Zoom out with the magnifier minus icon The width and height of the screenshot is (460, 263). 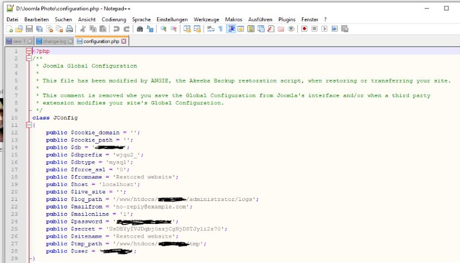click(x=174, y=29)
